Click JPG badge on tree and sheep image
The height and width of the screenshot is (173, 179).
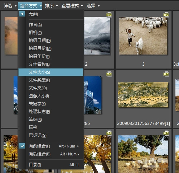[166, 133]
